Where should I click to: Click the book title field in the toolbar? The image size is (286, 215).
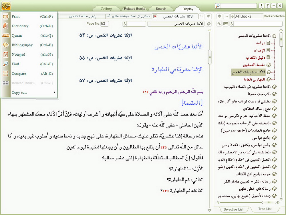176,24
